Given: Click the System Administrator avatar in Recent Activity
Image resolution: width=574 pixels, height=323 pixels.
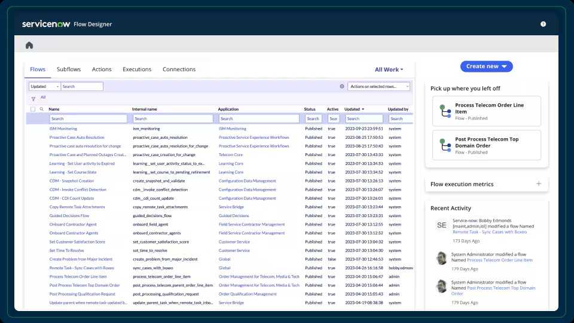Looking at the screenshot, I should (x=441, y=258).
